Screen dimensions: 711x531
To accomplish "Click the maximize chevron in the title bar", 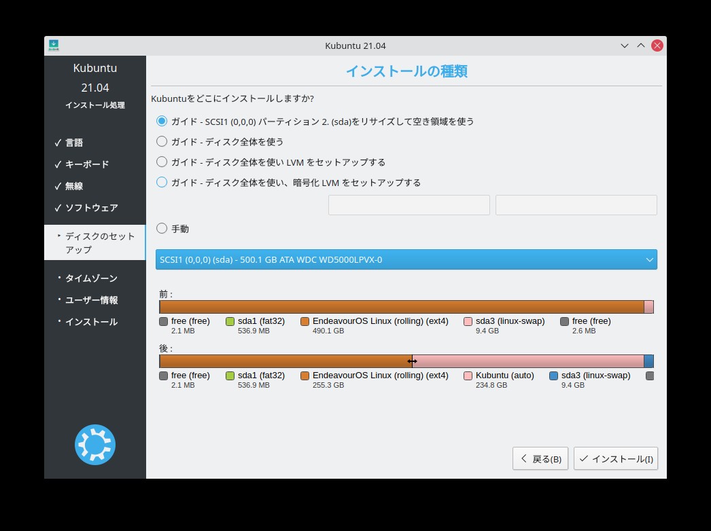I will 640,45.
